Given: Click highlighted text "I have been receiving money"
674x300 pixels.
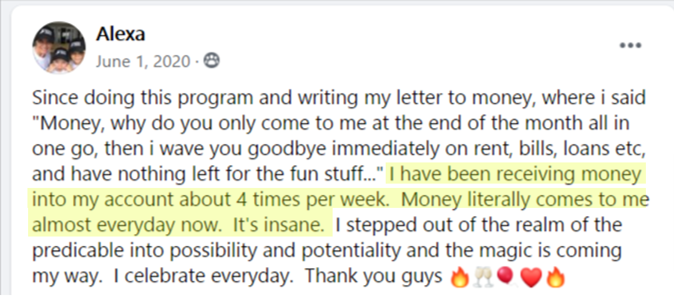Looking at the screenshot, I should (514, 176).
